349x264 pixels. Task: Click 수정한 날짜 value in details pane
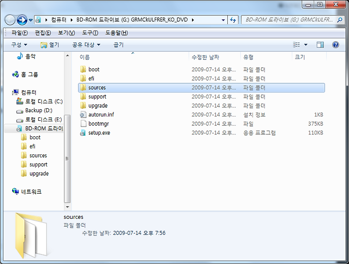coord(139,233)
